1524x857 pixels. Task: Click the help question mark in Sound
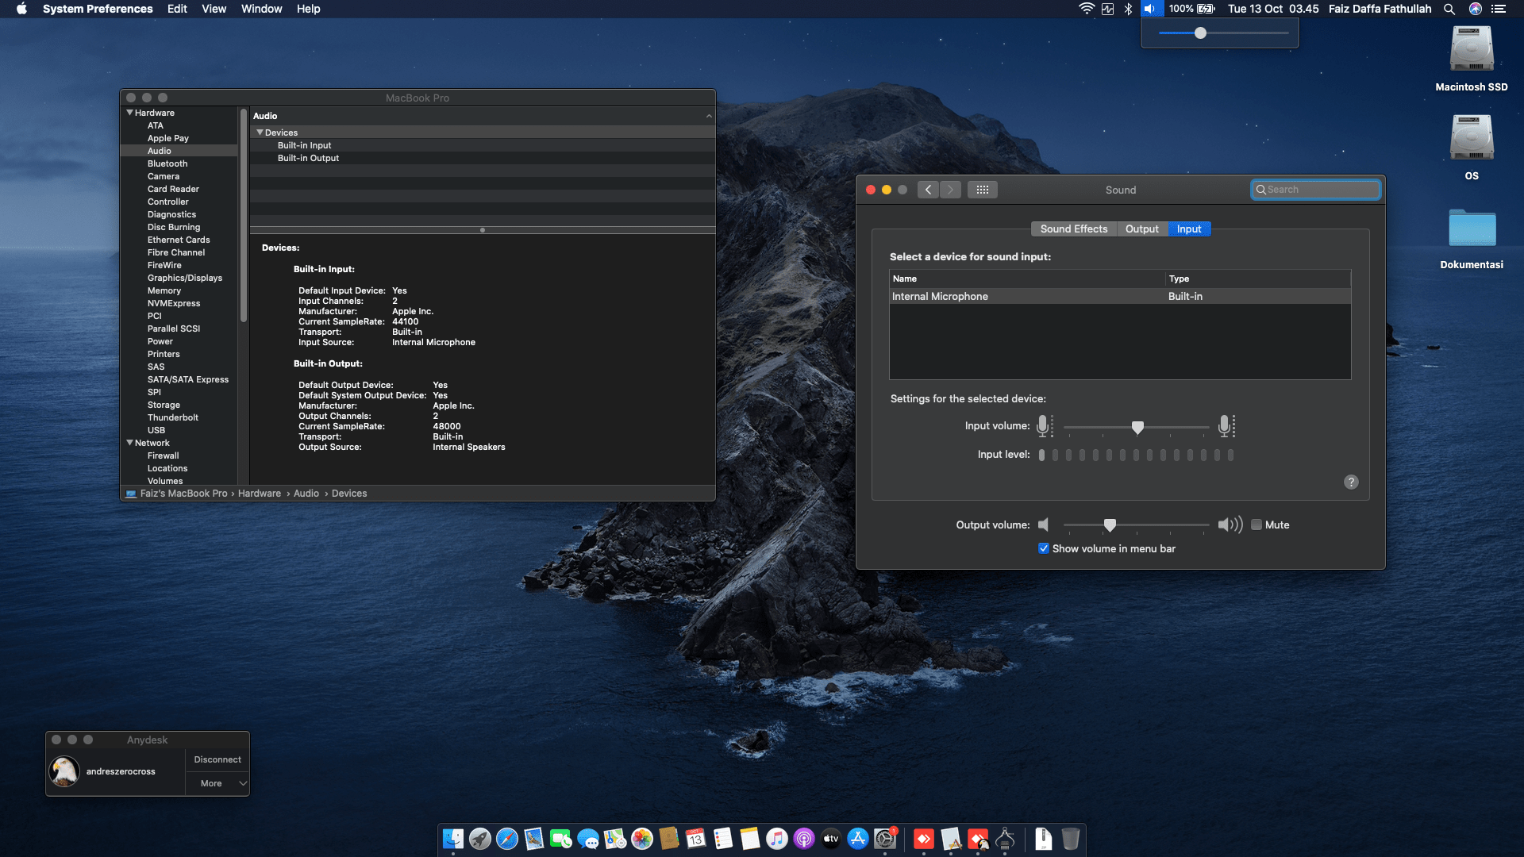pos(1351,482)
